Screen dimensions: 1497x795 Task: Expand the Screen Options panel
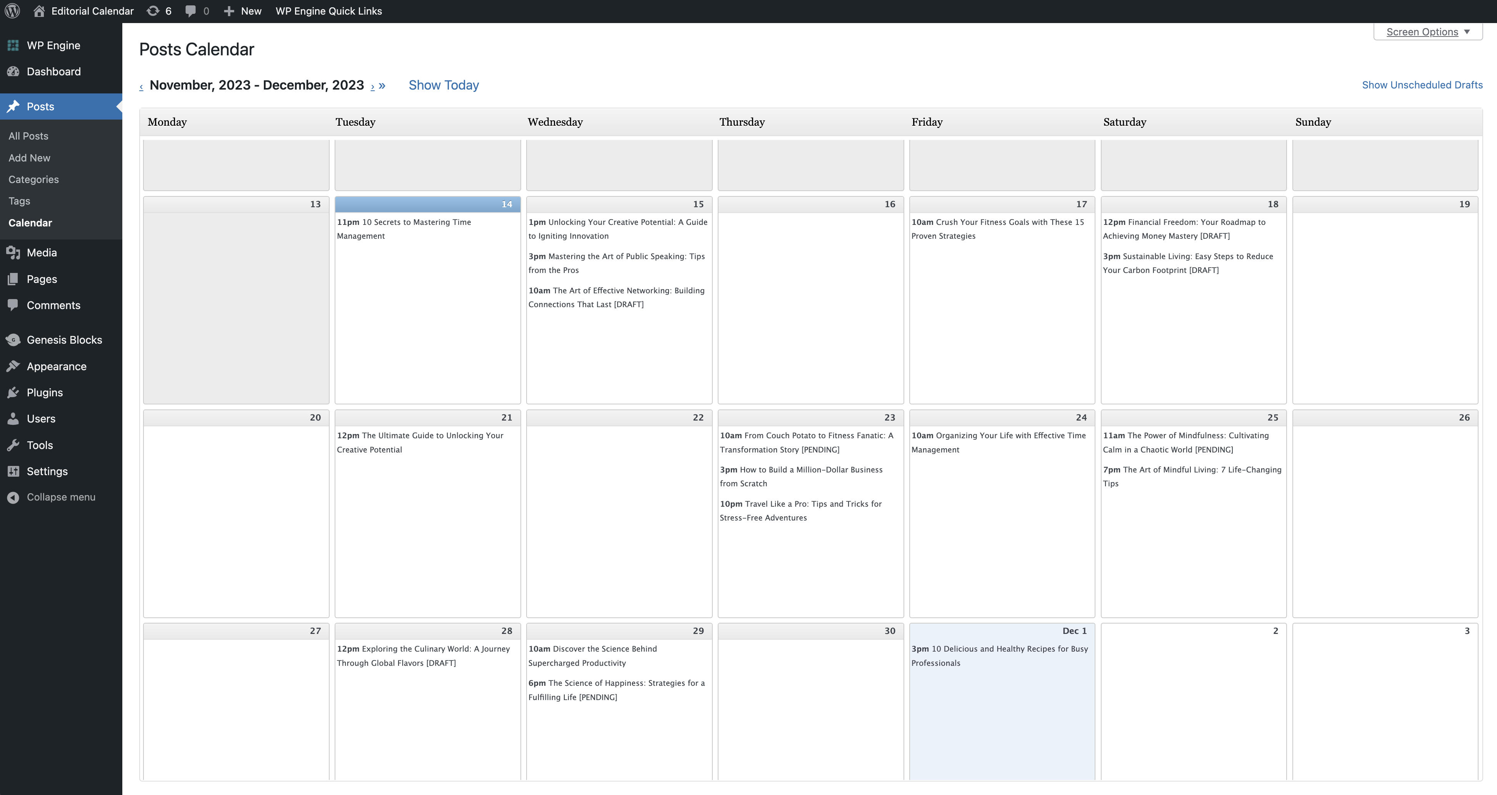pos(1427,32)
